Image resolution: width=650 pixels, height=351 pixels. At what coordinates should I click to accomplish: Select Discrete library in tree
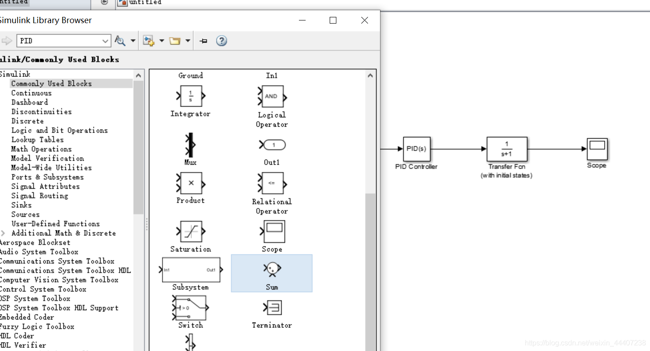point(28,121)
